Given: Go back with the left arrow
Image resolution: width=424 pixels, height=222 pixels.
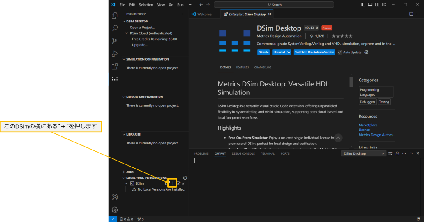Looking at the screenshot, I should 201,5.
